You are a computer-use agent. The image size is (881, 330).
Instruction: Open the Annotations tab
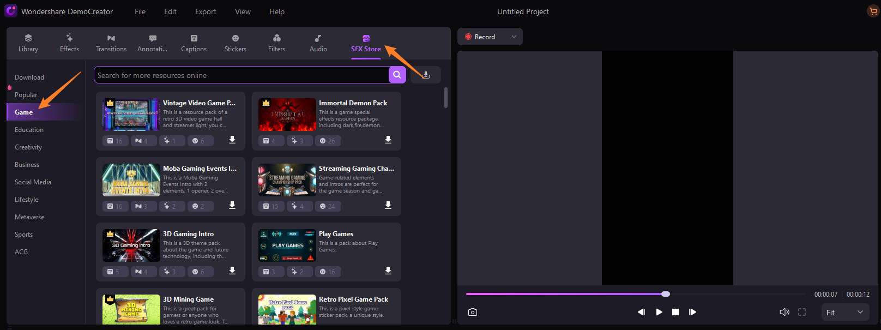153,43
